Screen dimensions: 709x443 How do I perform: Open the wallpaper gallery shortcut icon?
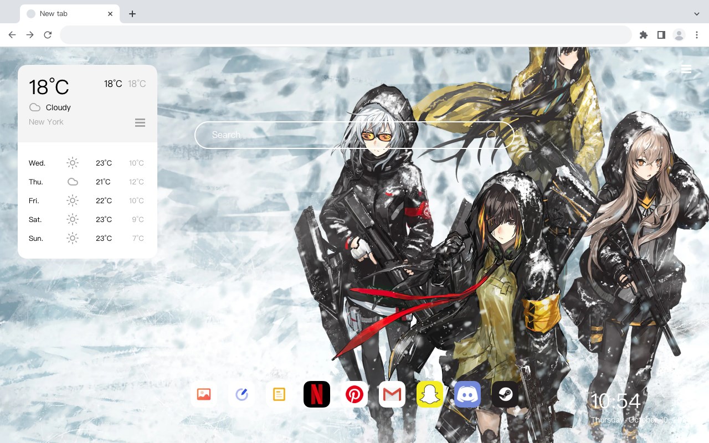point(204,394)
